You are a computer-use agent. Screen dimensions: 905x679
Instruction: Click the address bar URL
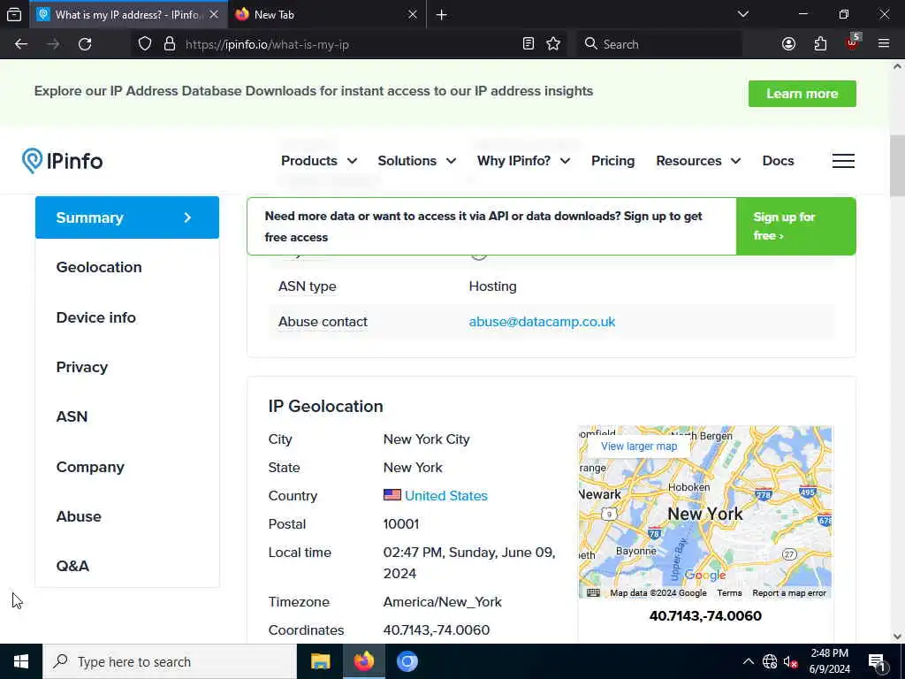click(267, 44)
